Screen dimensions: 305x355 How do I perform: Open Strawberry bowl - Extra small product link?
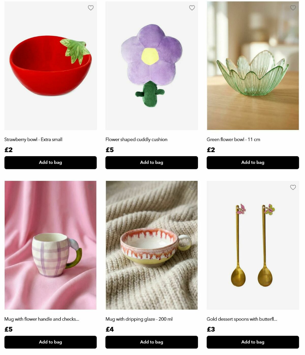click(33, 139)
